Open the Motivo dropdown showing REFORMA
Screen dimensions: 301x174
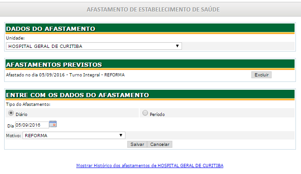74,135
